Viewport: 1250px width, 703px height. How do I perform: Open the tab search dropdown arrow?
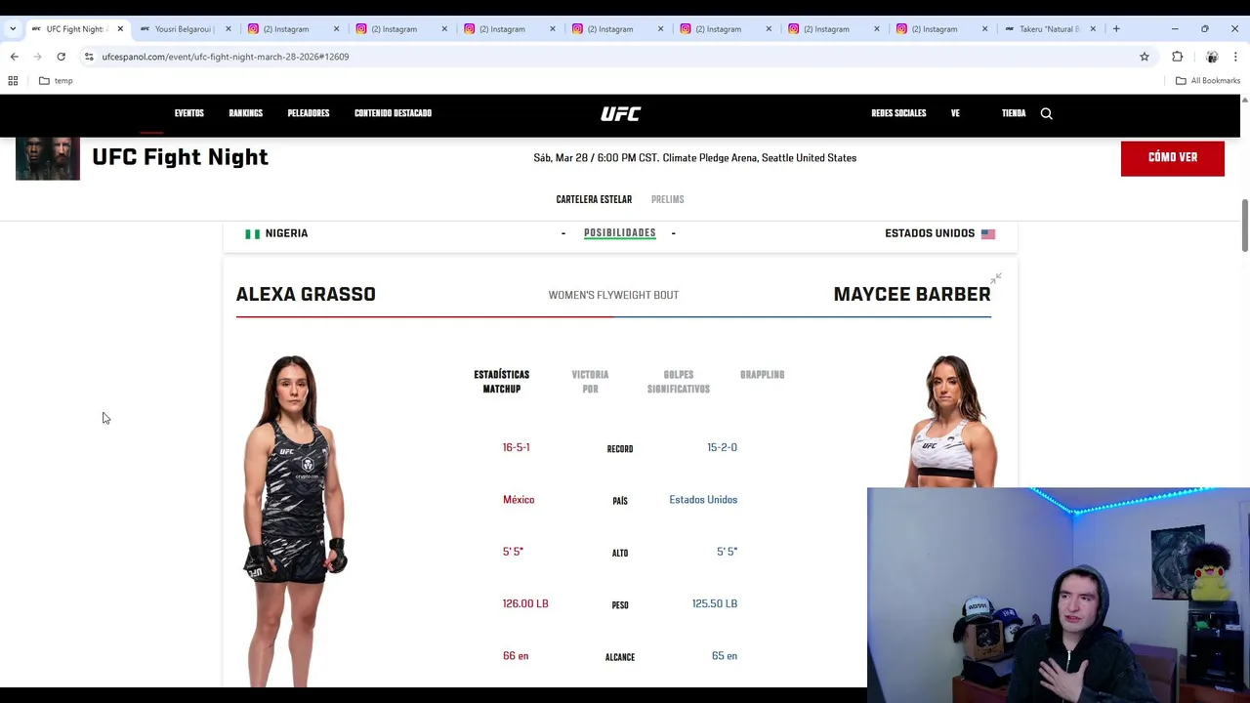click(13, 28)
